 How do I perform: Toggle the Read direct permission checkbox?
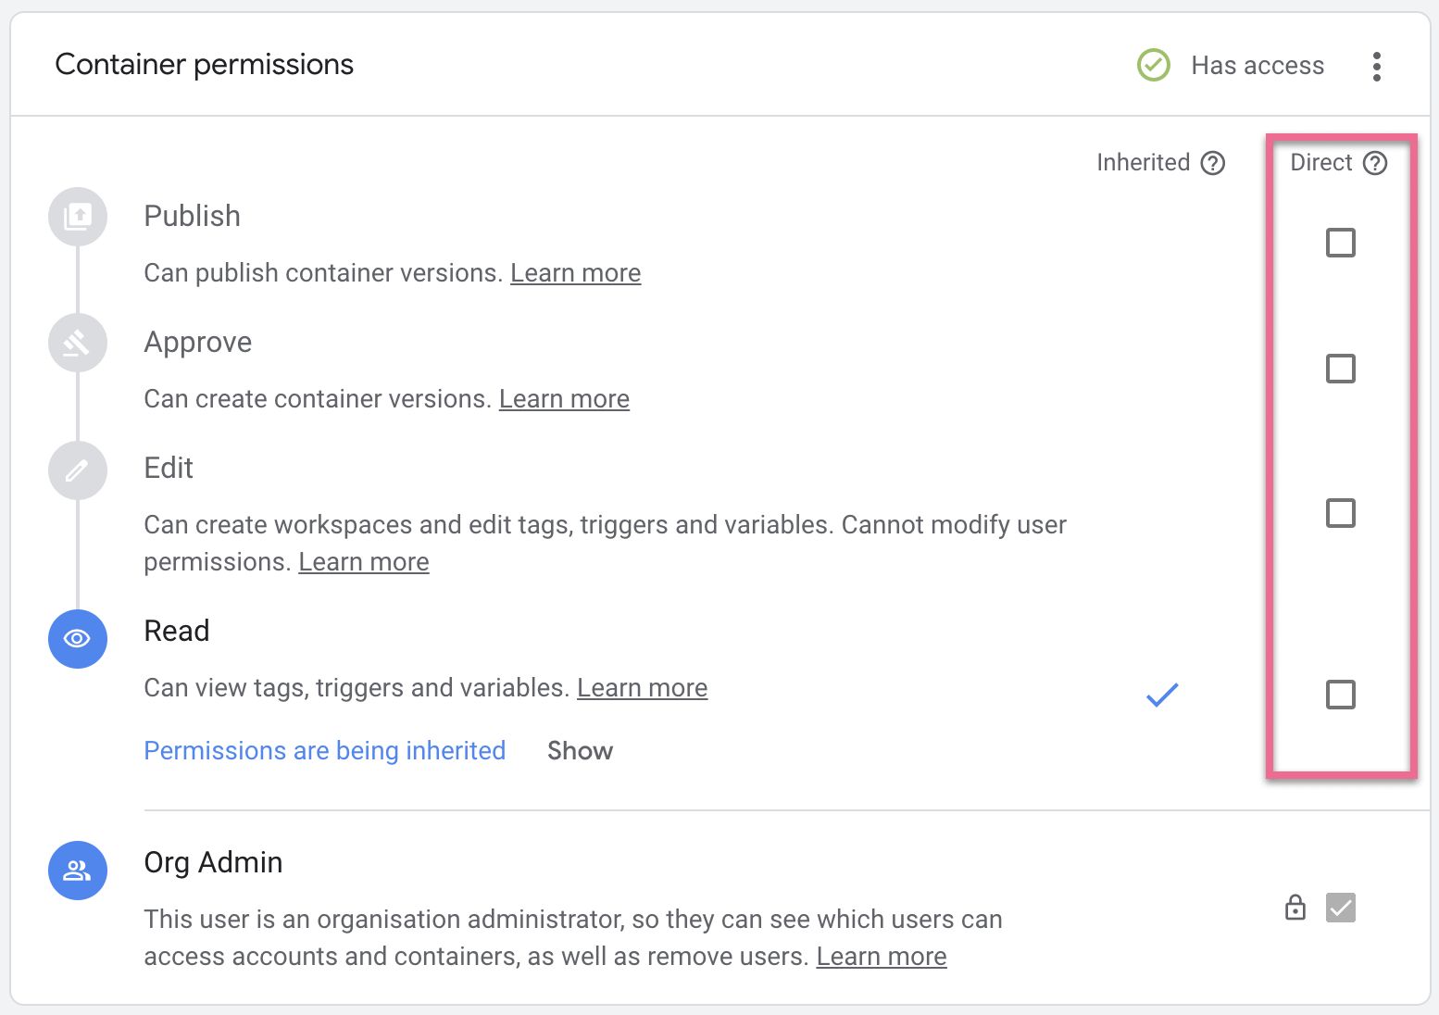point(1340,695)
